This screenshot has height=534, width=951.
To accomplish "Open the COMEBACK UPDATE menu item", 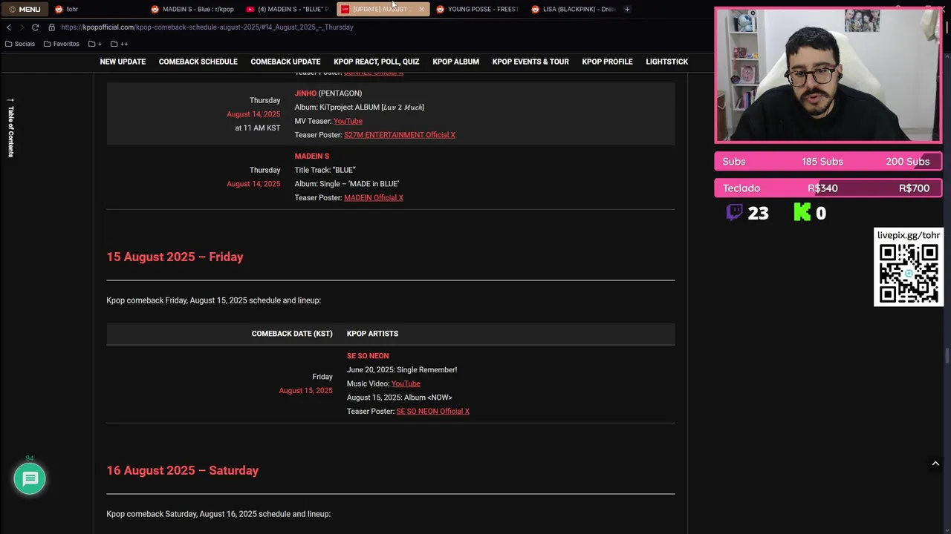I will point(285,62).
